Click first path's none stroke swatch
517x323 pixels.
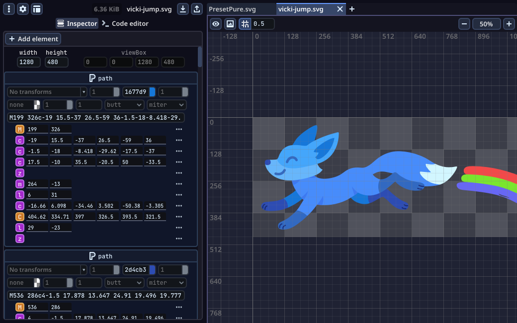[x=37, y=105]
